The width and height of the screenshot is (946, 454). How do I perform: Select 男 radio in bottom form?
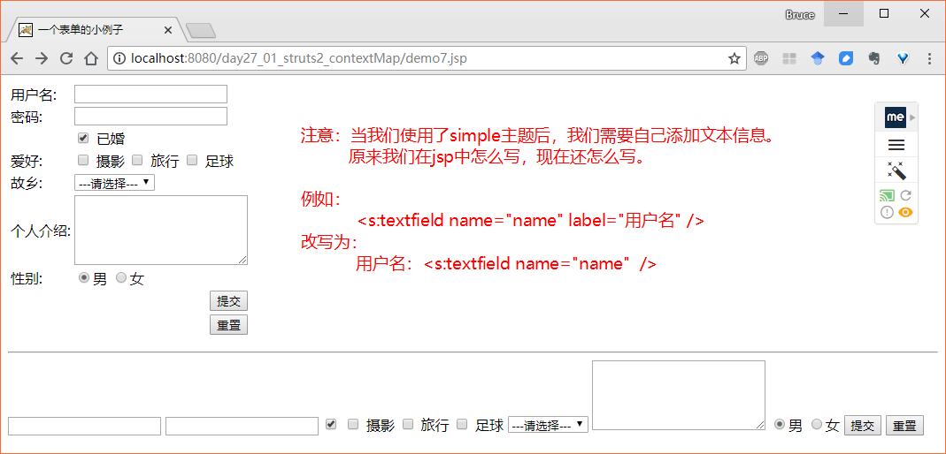780,425
